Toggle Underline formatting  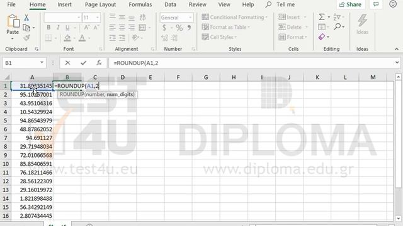tap(67, 28)
